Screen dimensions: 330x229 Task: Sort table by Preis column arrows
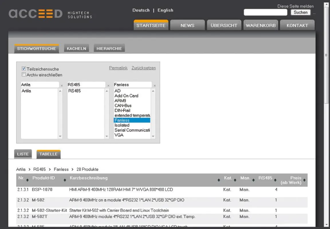point(304,180)
